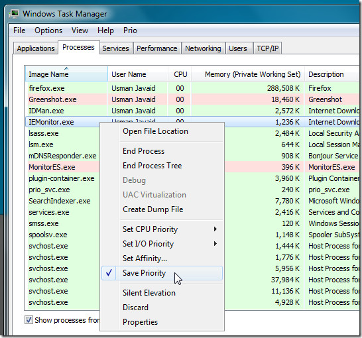Select the firefox.exe process row
Viewport: 362px width, 338px height.
[x=193, y=88]
